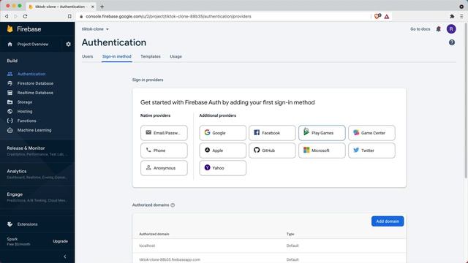Click the Firestore Database sidebar icon
This screenshot has height=263, width=468.
pos(10,83)
